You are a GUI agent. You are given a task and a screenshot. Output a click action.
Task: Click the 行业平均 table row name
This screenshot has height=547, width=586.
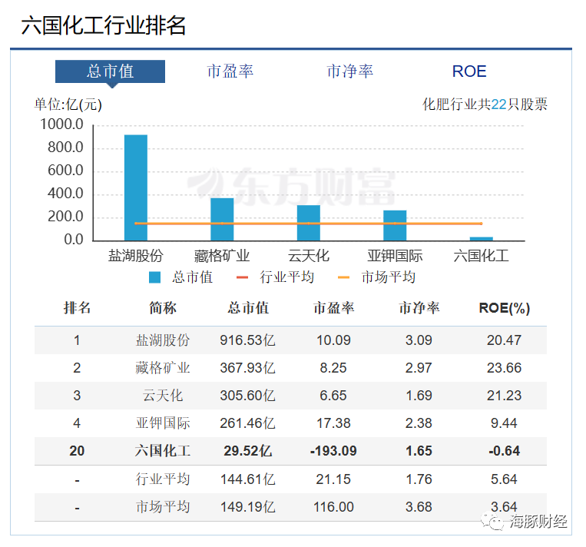[x=163, y=479]
